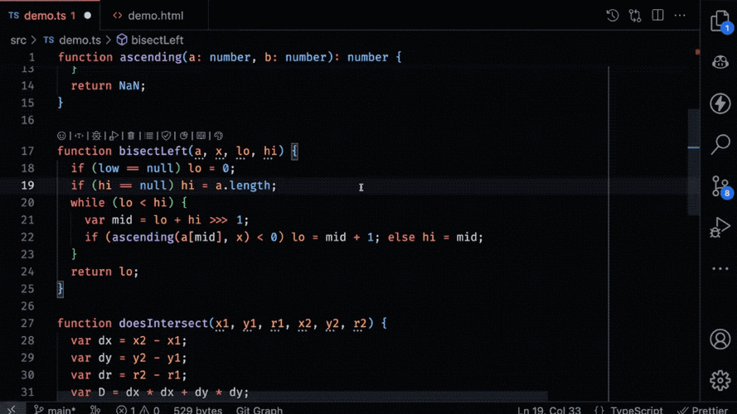The height and width of the screenshot is (414, 737).
Task: Click the 529 bytes status item
Action: point(197,410)
